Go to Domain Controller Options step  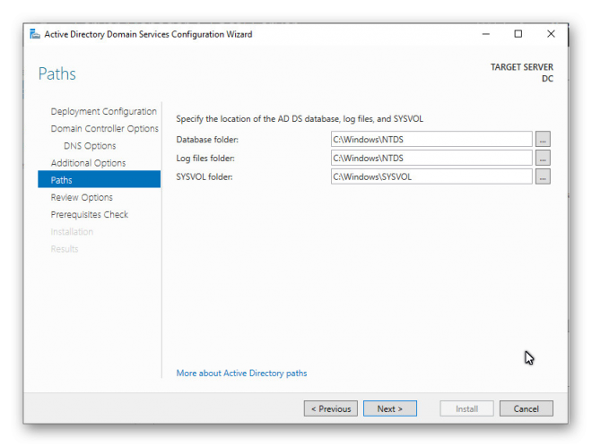coord(105,128)
